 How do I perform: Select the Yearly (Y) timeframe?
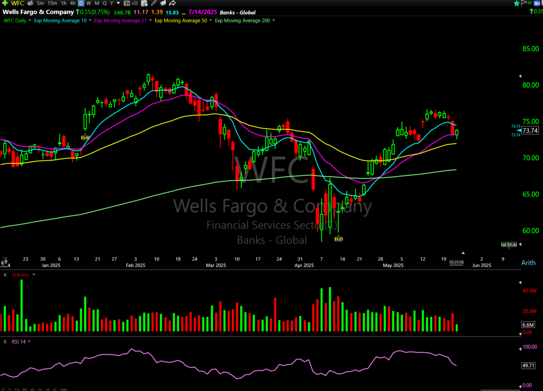pos(112,3)
